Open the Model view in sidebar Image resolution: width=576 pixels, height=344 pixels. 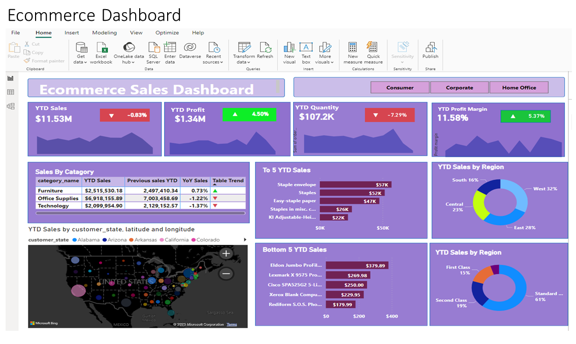click(10, 106)
